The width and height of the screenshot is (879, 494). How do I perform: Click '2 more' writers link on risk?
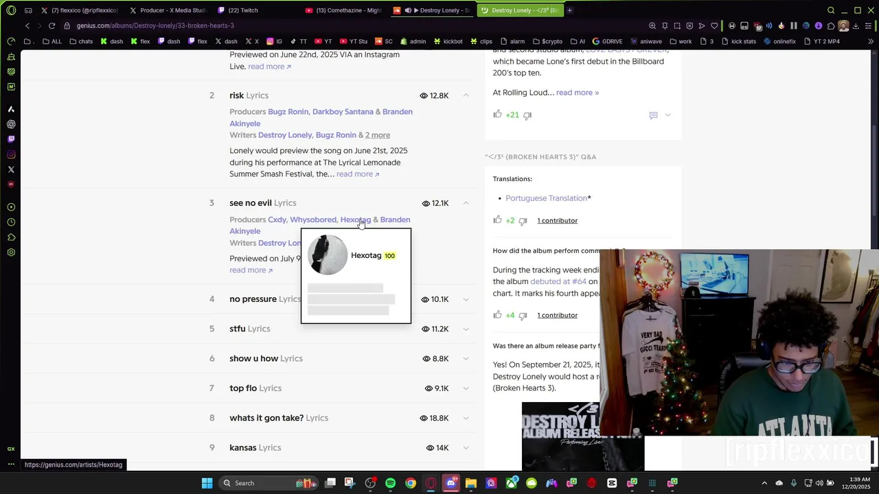(x=378, y=135)
